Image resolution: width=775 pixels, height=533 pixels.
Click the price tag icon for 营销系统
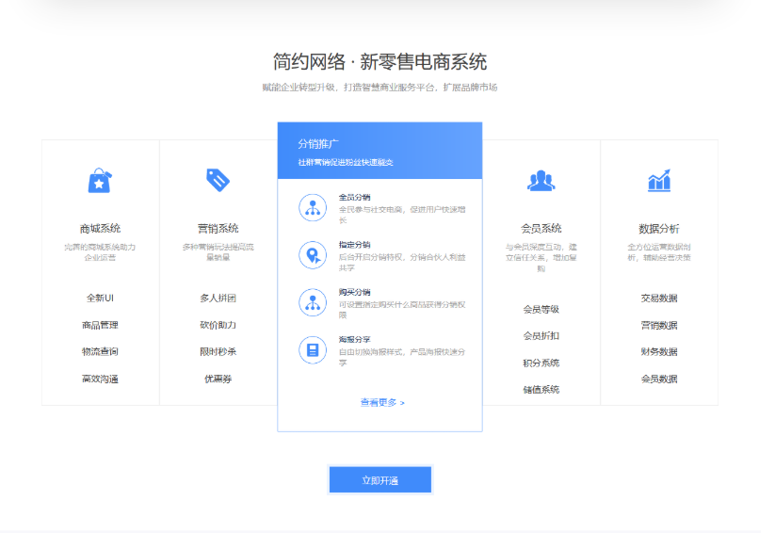pos(218,180)
